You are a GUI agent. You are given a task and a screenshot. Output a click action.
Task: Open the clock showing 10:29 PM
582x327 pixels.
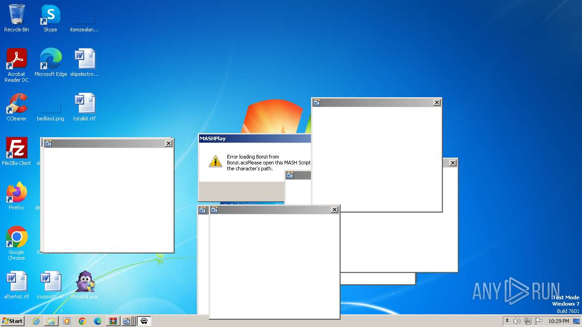(x=559, y=321)
